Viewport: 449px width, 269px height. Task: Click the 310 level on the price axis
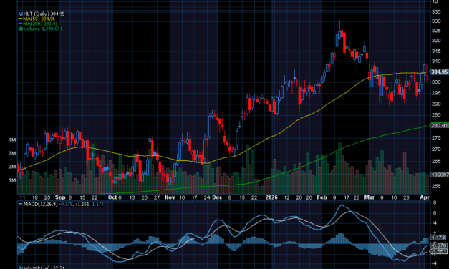click(x=436, y=61)
